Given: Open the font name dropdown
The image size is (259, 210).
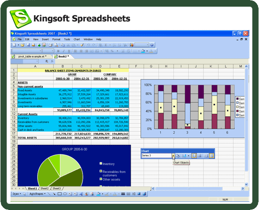Looking at the screenshot, I should [40, 51].
